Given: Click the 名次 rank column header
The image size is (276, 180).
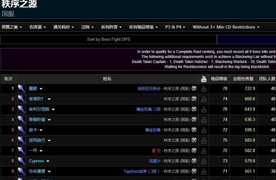Looking at the screenshot, I should click(8, 79).
